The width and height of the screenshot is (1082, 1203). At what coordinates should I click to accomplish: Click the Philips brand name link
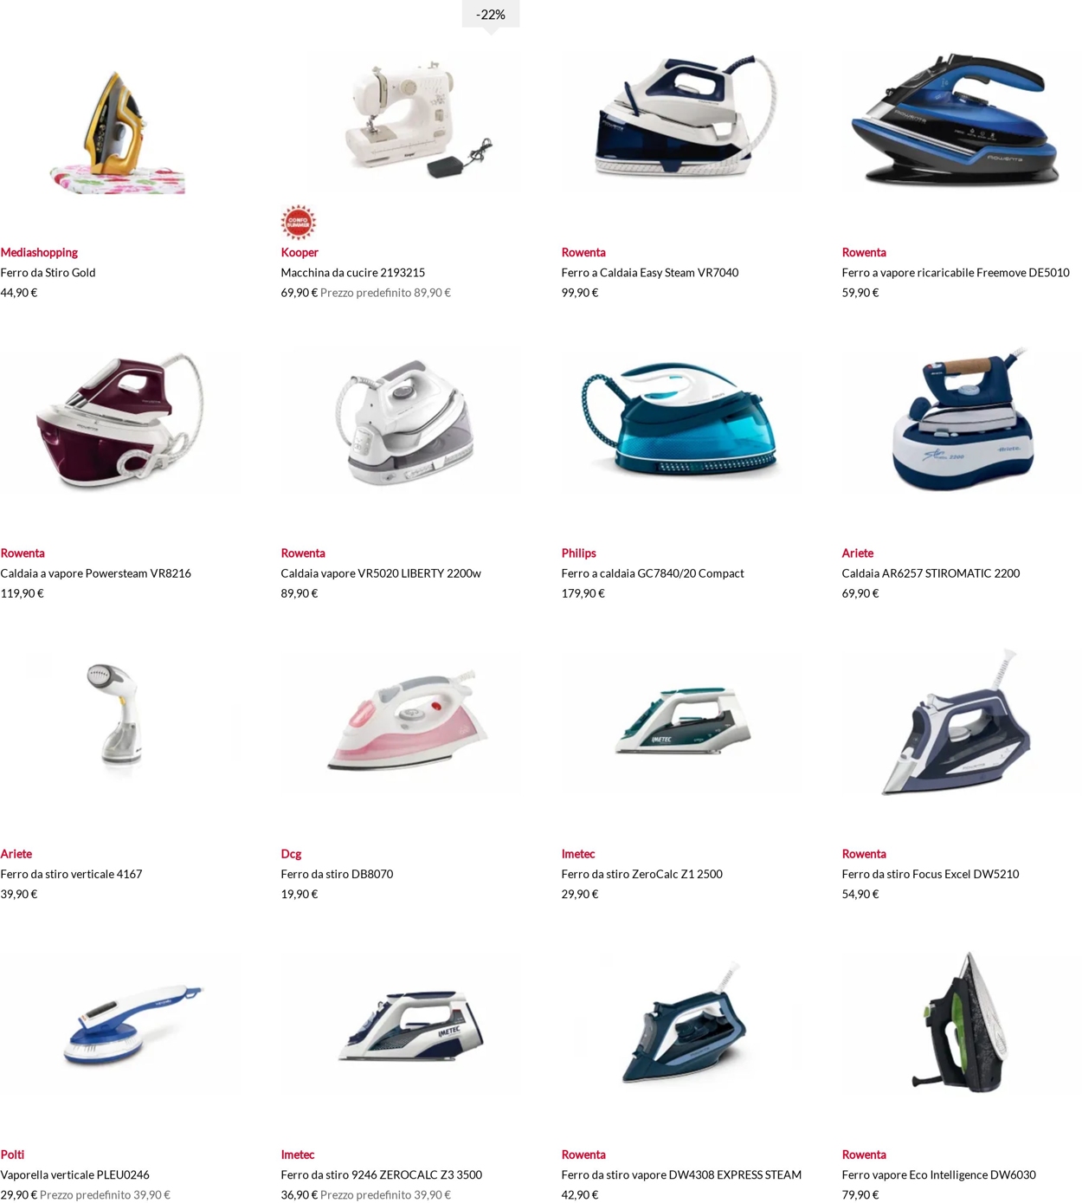578,553
